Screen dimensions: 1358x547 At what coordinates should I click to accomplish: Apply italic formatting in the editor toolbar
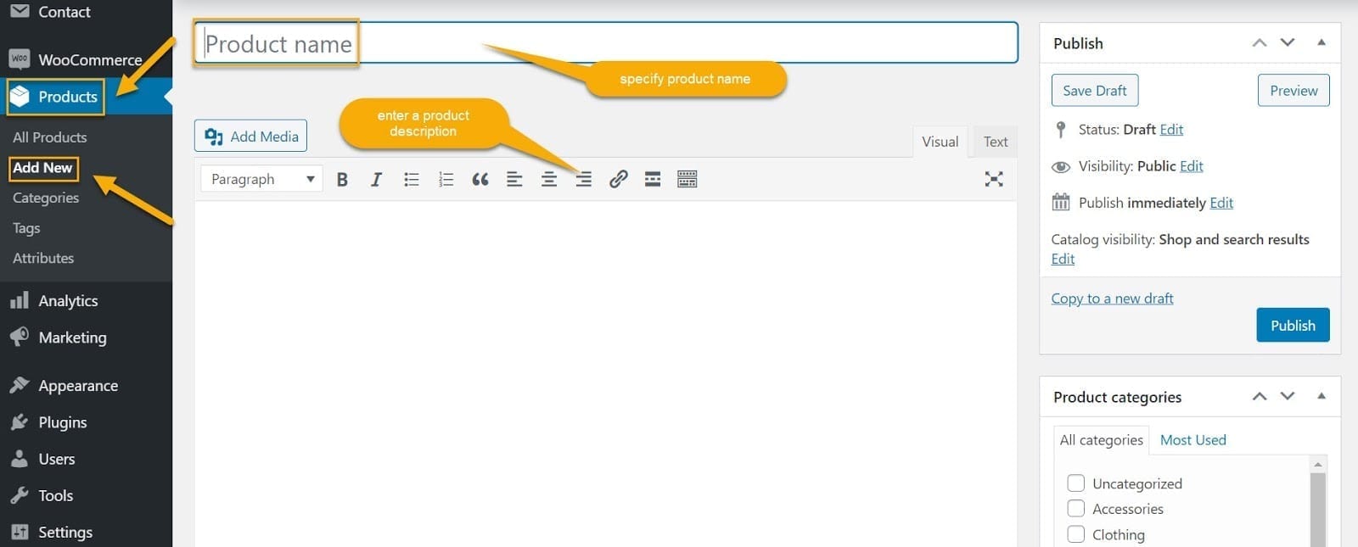click(x=376, y=179)
